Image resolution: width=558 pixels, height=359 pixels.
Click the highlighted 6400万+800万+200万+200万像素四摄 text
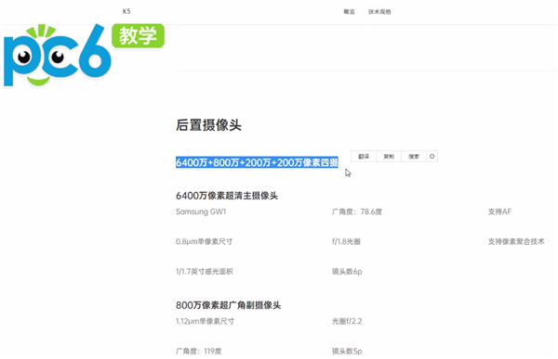pyautogui.click(x=257, y=162)
